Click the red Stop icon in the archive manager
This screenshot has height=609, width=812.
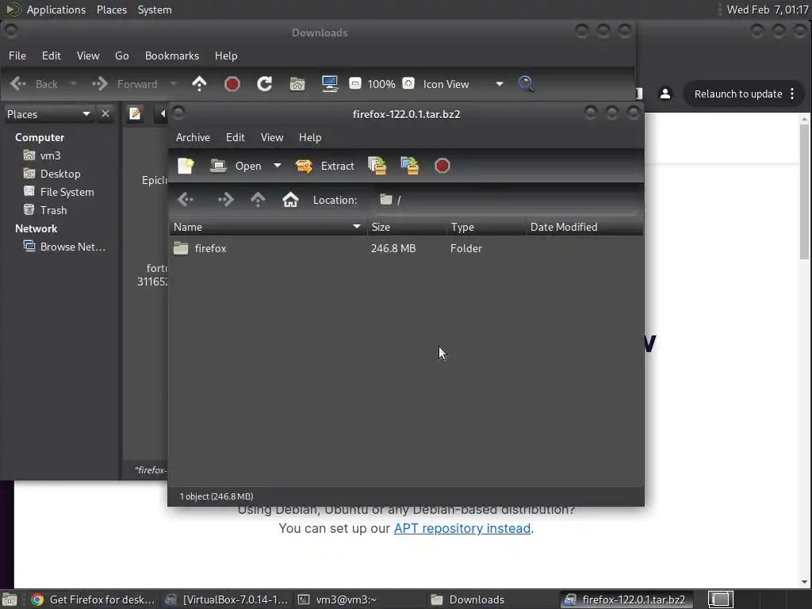(442, 166)
